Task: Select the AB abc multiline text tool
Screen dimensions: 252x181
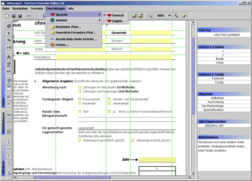Action: (x=9, y=64)
